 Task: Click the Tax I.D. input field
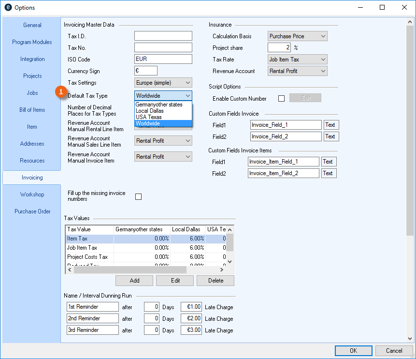point(163,36)
